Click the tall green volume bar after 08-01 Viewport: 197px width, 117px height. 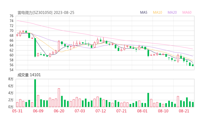pos(148,100)
